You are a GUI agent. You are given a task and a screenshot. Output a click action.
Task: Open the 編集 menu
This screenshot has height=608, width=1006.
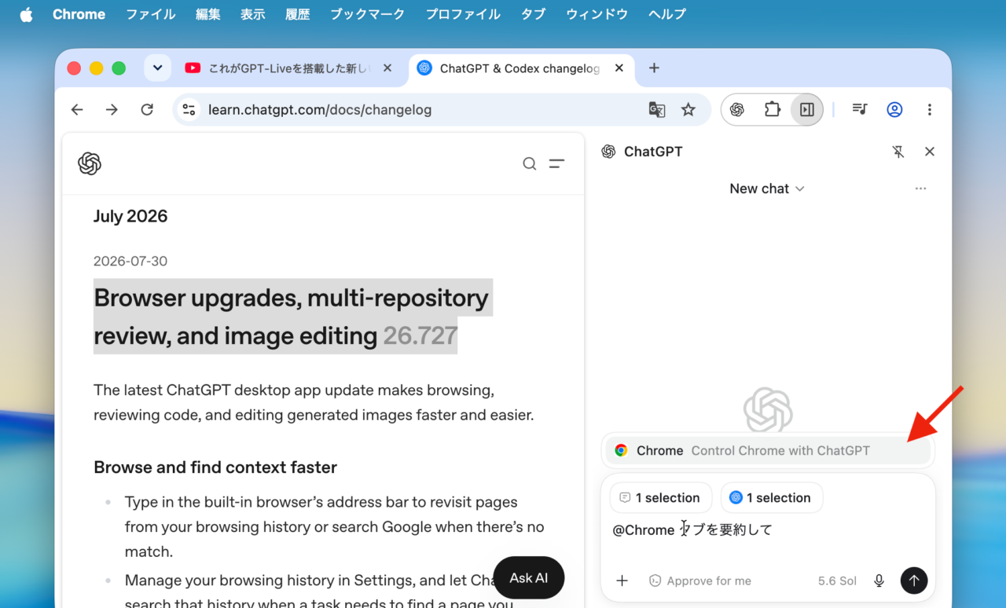tap(207, 14)
